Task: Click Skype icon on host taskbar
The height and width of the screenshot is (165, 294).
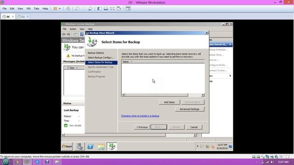Action: 37,162
